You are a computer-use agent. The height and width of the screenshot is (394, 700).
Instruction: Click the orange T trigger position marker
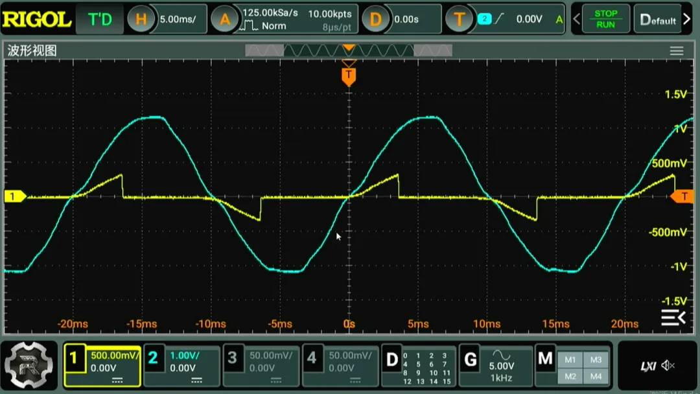point(349,76)
